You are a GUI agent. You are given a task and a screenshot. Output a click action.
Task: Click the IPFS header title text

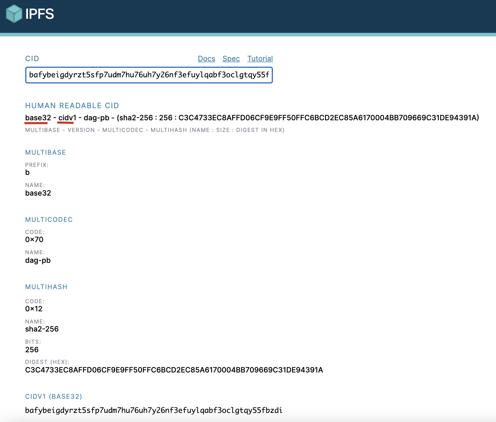point(40,14)
